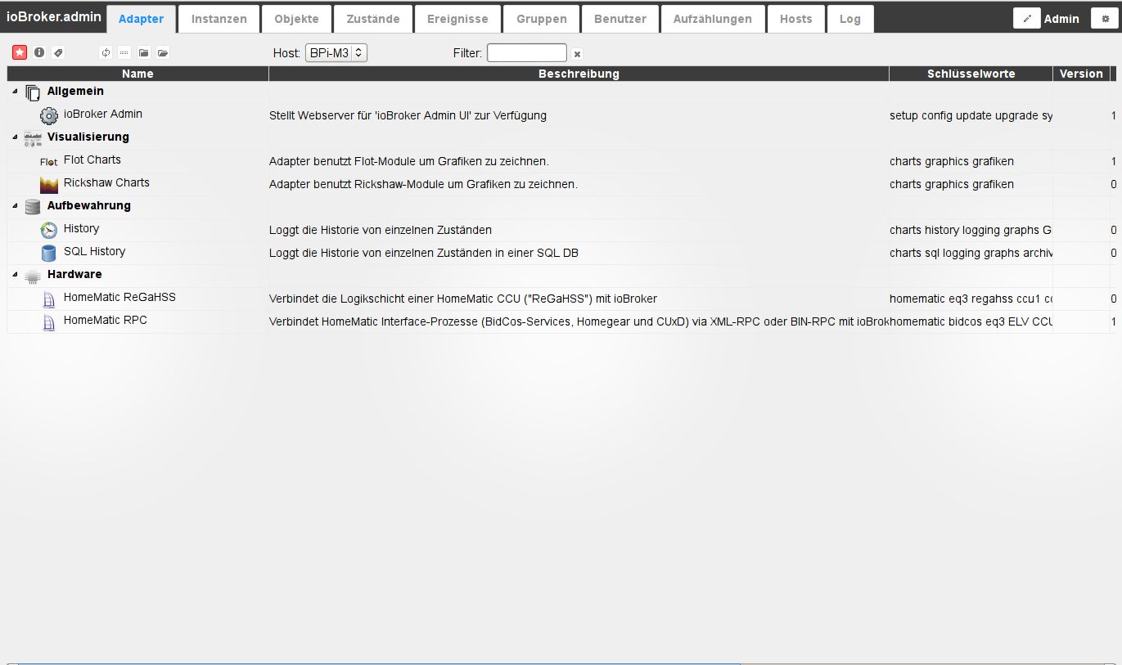Click 'Adapter benutzt Rickshaw-Module' description
1122x665 pixels.
[423, 184]
